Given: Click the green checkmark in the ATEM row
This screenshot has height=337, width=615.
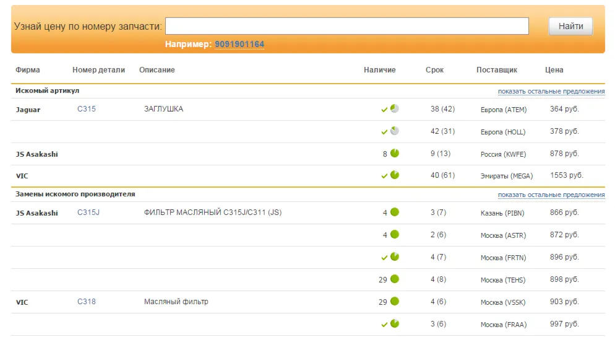Looking at the screenshot, I should coord(384,110).
